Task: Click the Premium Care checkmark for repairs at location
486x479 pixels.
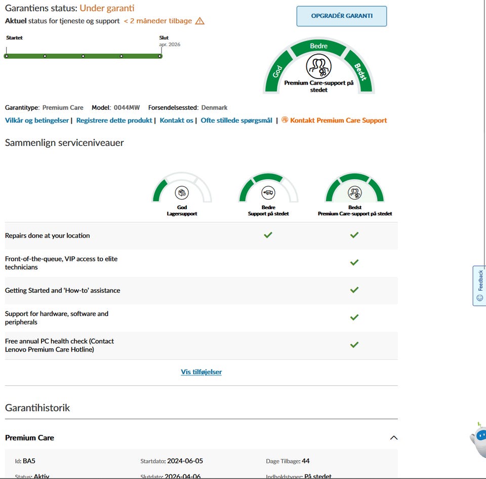Action: point(354,235)
